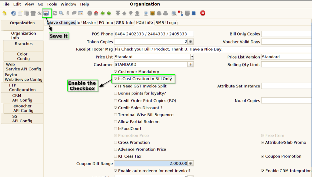
Task: Open the File menu
Action: [6, 4]
